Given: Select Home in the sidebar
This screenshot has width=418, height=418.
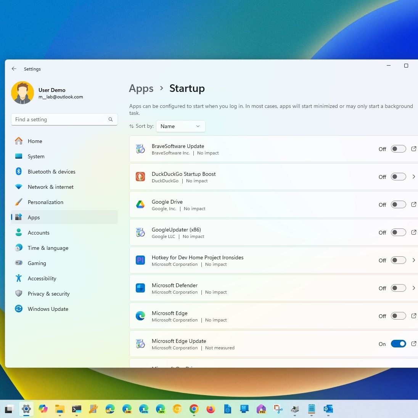Looking at the screenshot, I should (x=64, y=141).
